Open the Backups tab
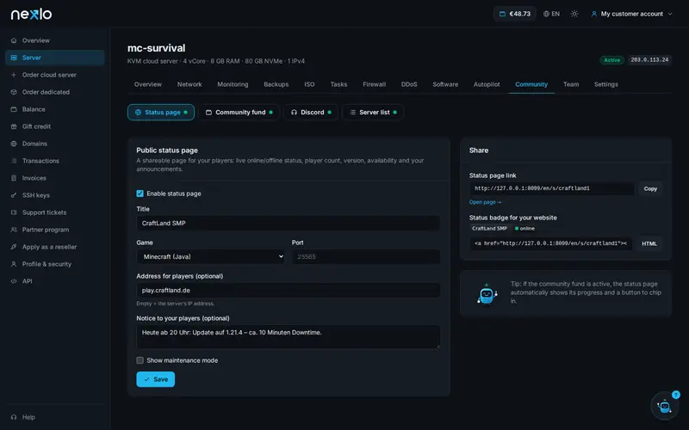The image size is (689, 430). click(x=276, y=84)
